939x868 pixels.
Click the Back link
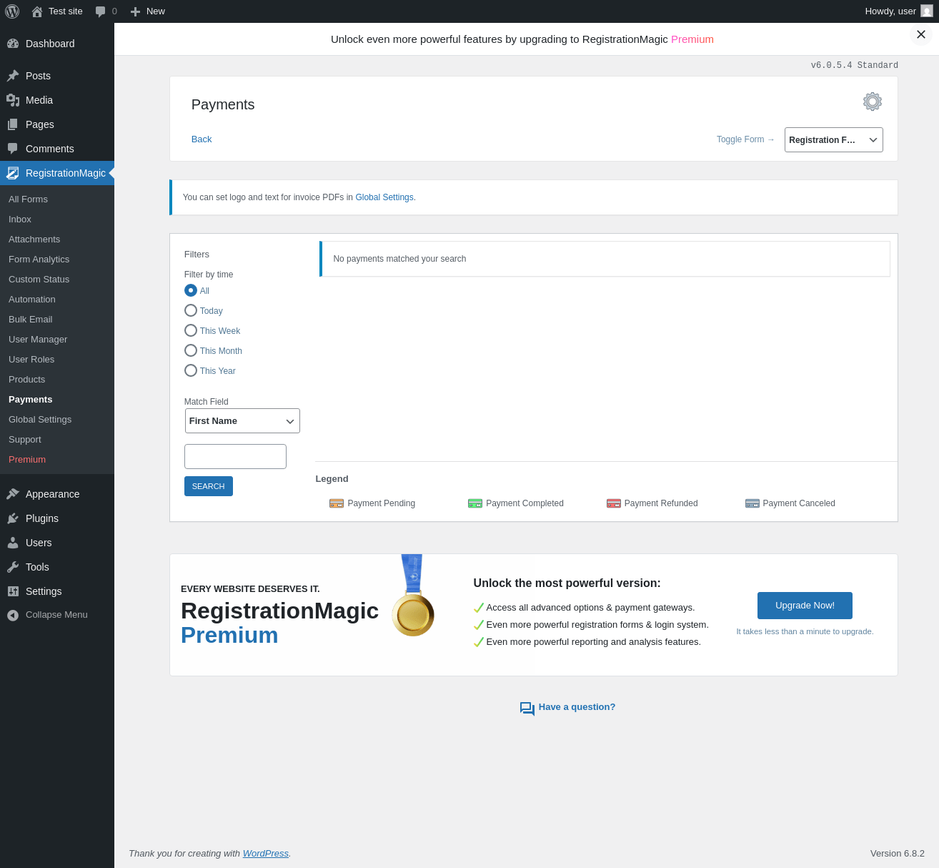202,139
